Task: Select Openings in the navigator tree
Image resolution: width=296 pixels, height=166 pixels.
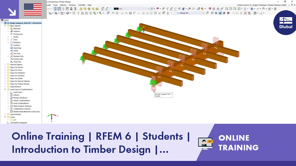Action: point(17,48)
